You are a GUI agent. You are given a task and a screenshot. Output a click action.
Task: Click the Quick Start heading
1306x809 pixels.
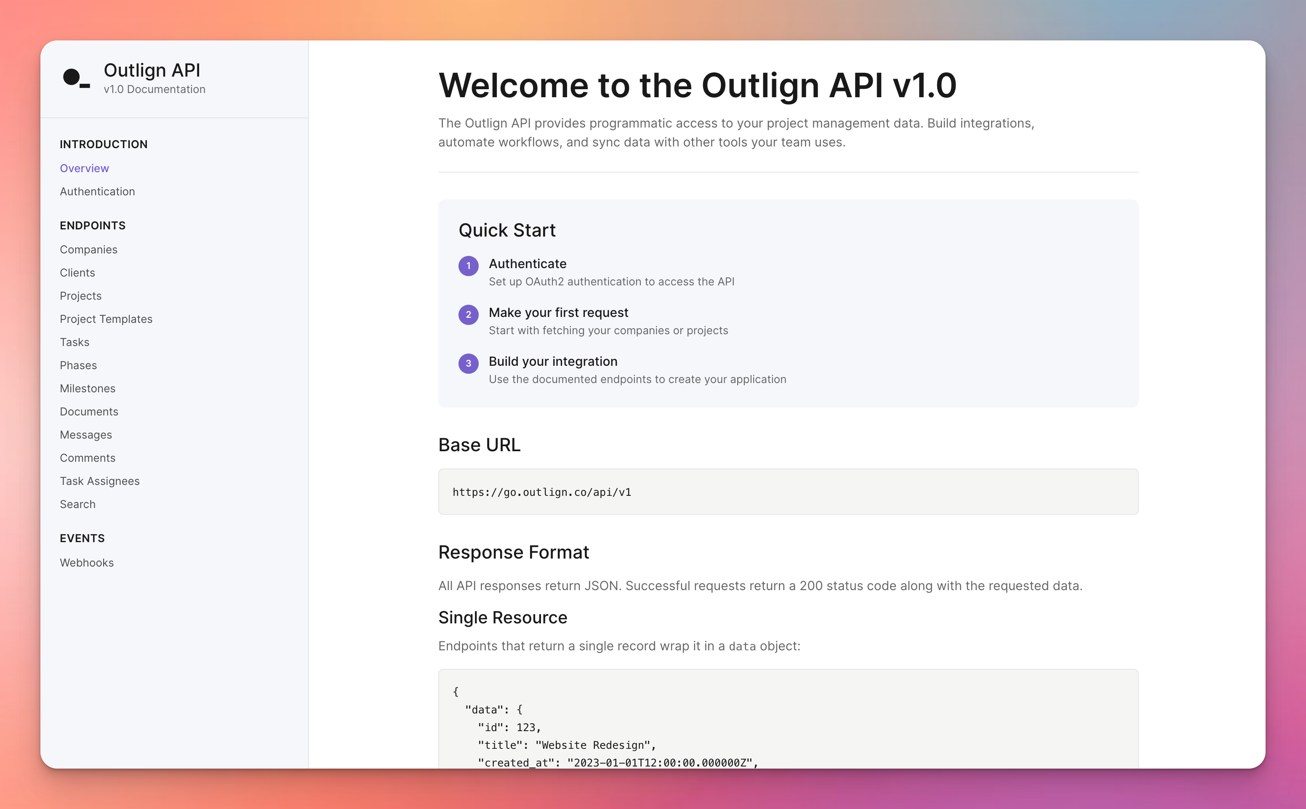click(506, 231)
